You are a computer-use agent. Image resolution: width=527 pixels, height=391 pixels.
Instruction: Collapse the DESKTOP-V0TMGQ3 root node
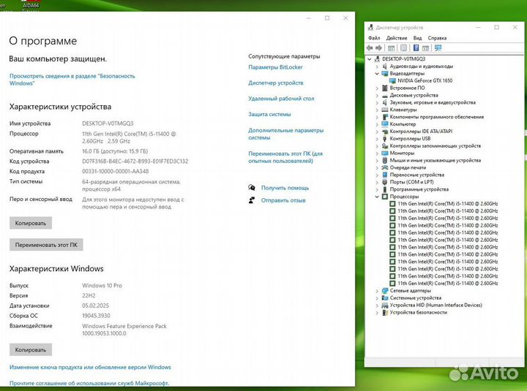point(370,59)
